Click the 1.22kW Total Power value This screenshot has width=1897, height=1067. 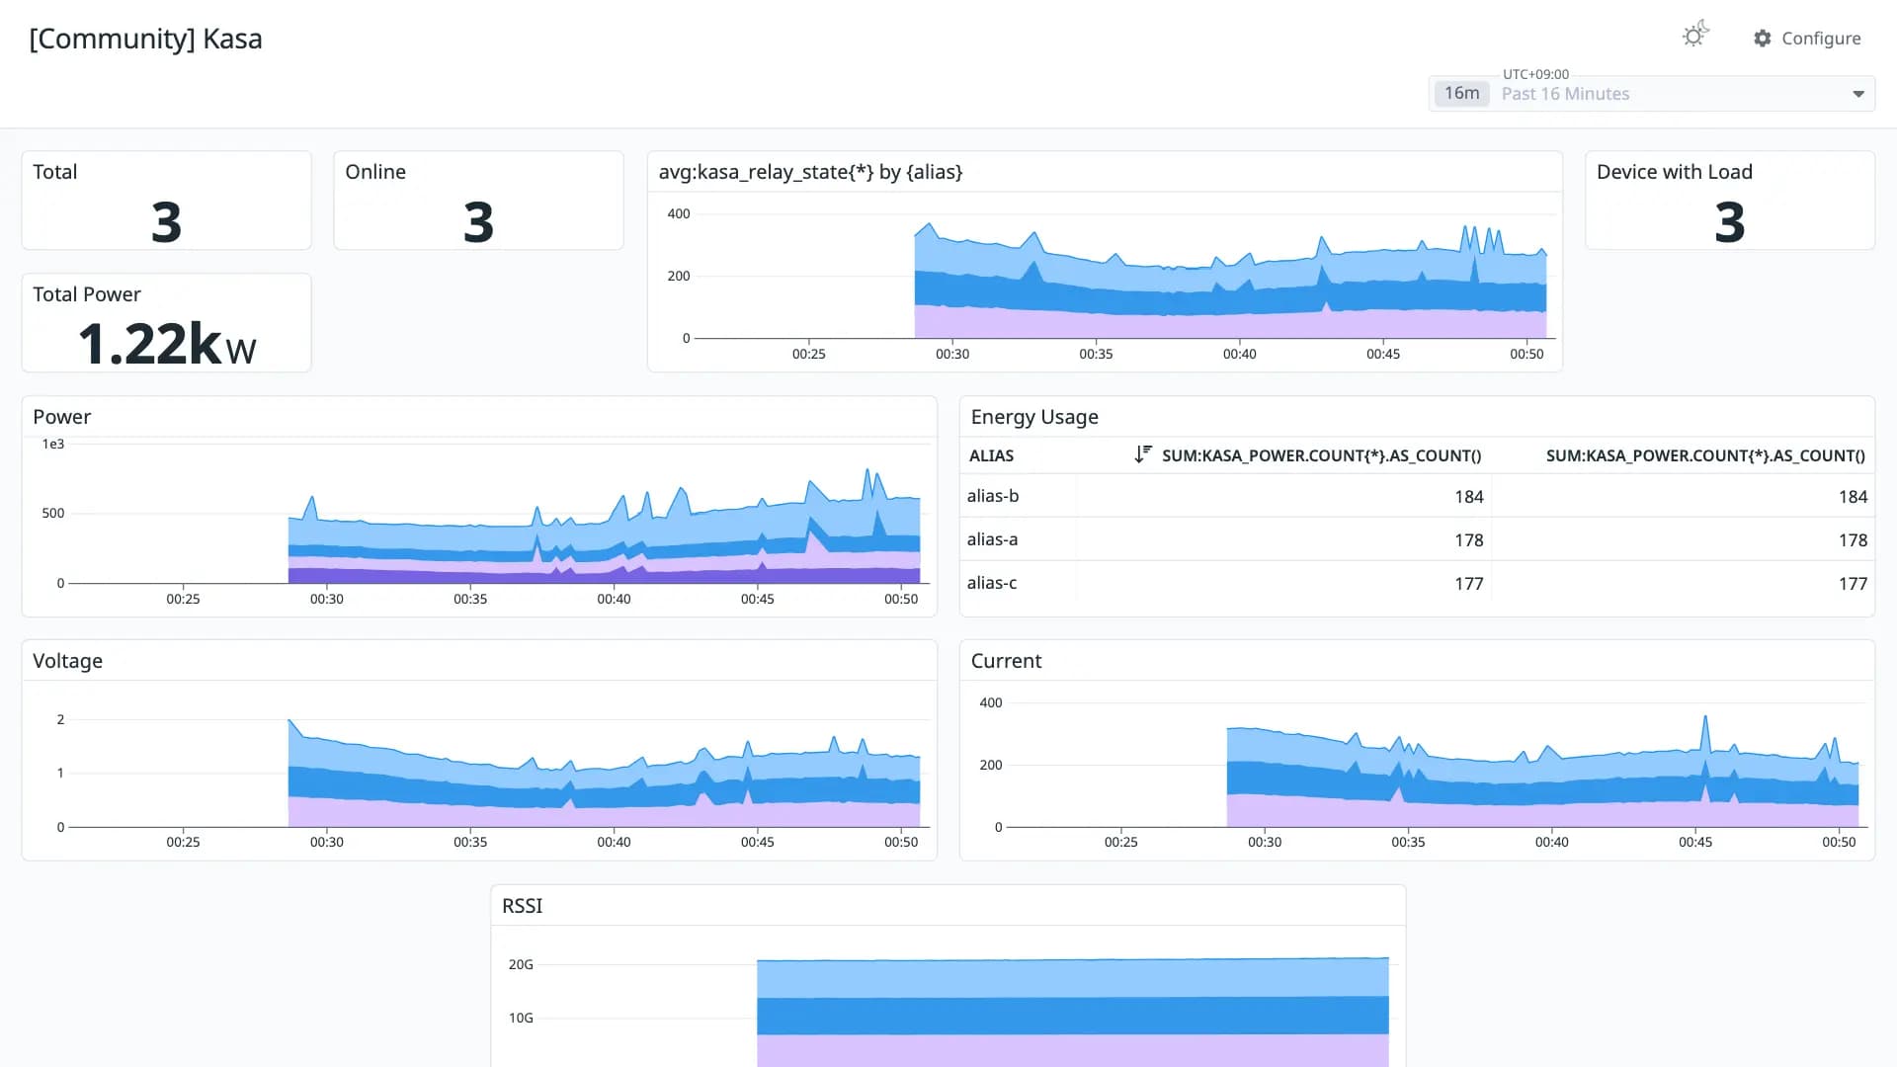167,344
